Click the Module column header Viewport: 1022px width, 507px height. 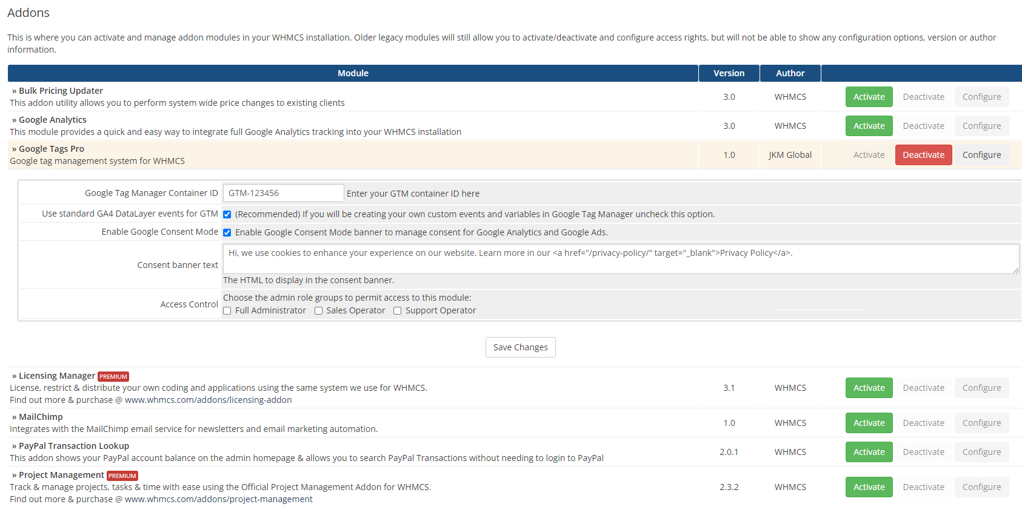click(x=353, y=73)
